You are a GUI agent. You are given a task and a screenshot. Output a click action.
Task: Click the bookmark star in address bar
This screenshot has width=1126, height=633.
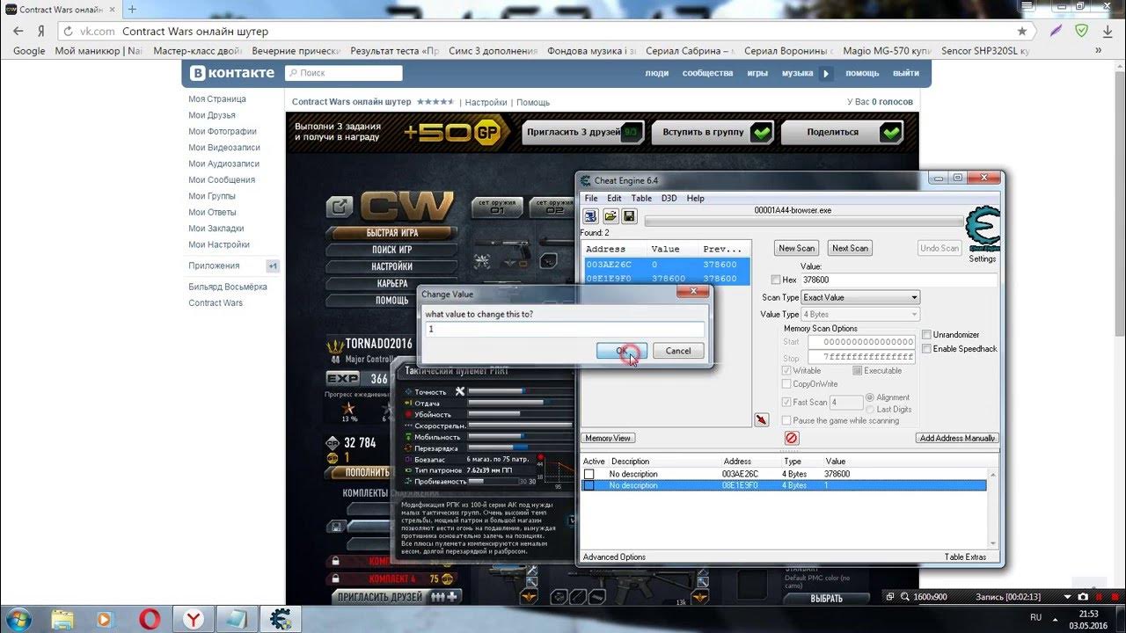[1021, 31]
